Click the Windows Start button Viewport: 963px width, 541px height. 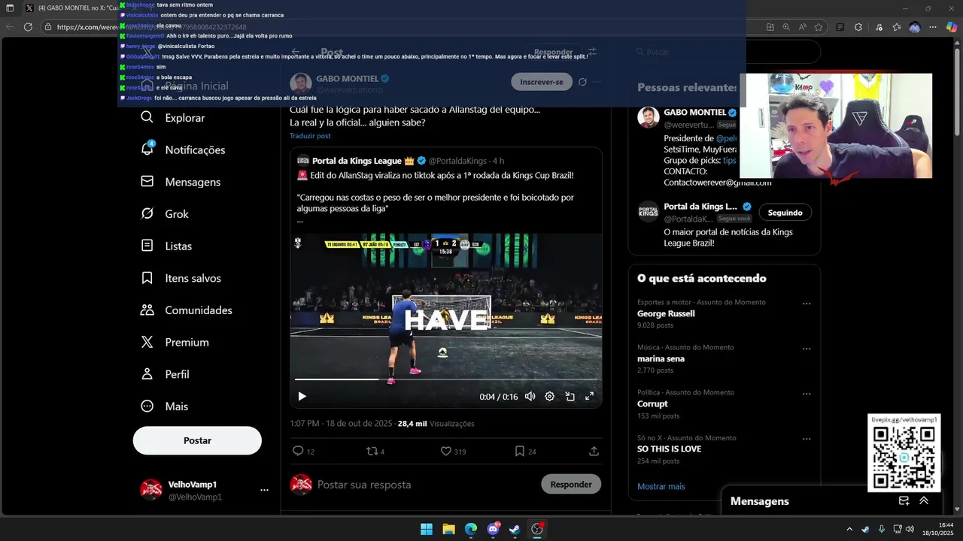coord(427,529)
